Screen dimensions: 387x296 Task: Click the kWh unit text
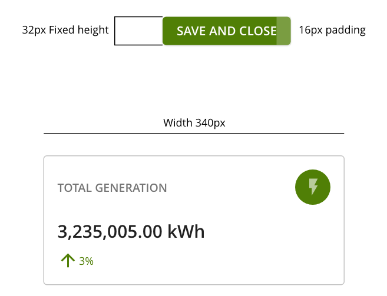pos(186,231)
